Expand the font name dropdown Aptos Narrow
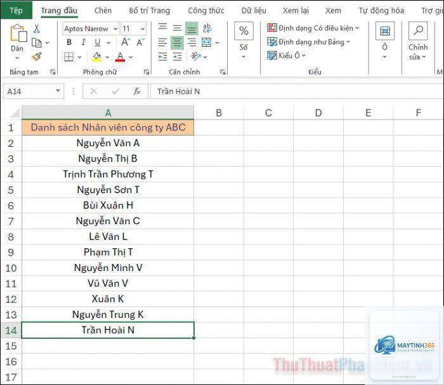444x385 pixels. [115, 29]
